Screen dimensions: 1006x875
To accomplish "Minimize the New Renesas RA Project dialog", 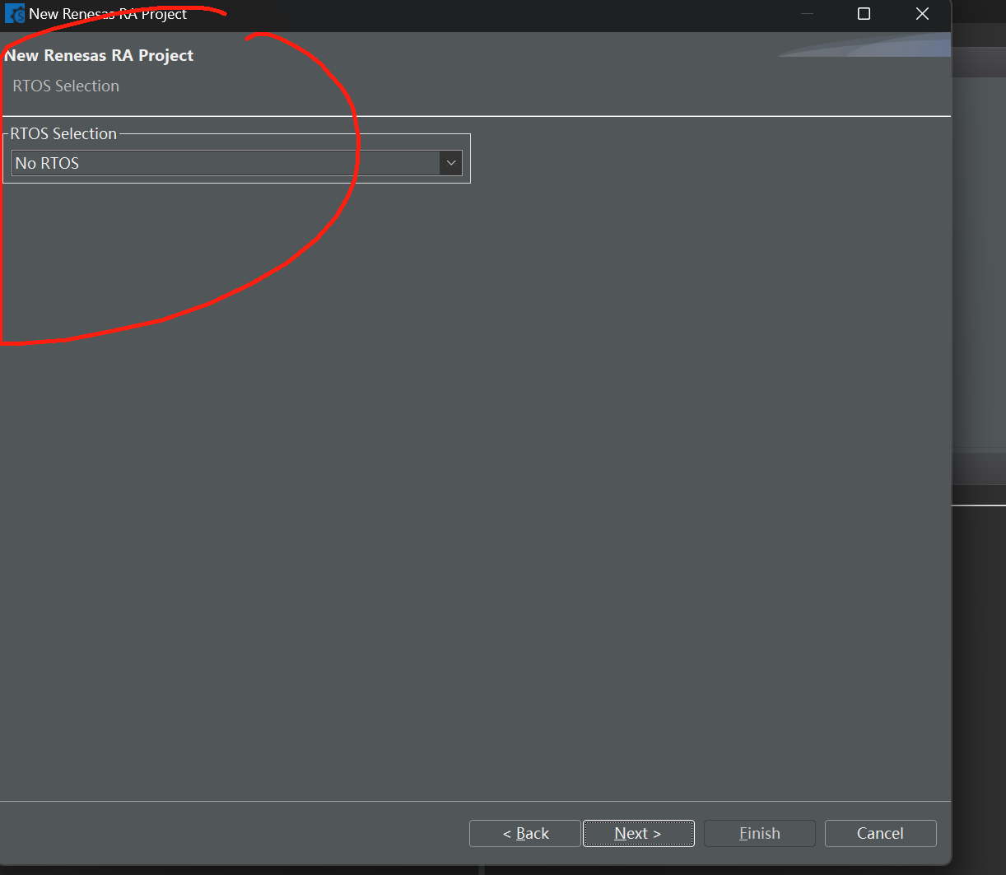I will 807,14.
